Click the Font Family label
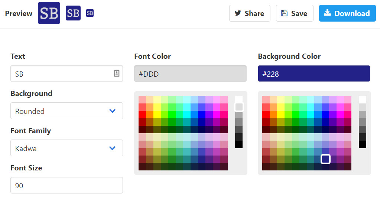This screenshot has height=208, width=380. pyautogui.click(x=31, y=131)
